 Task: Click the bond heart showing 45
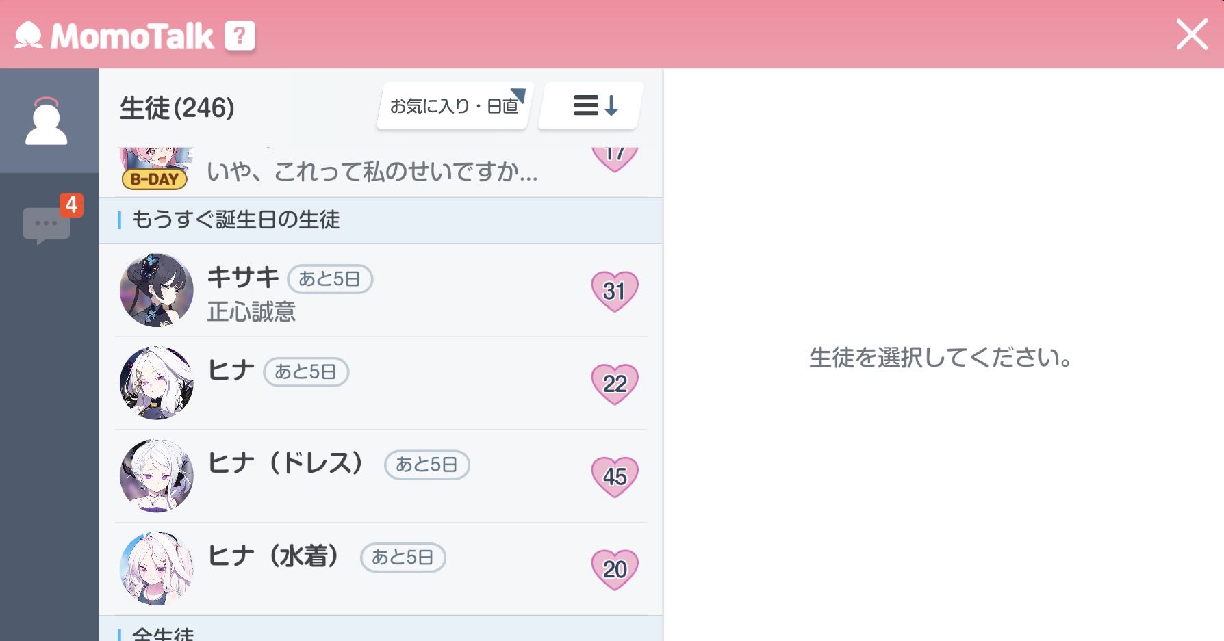point(614,477)
